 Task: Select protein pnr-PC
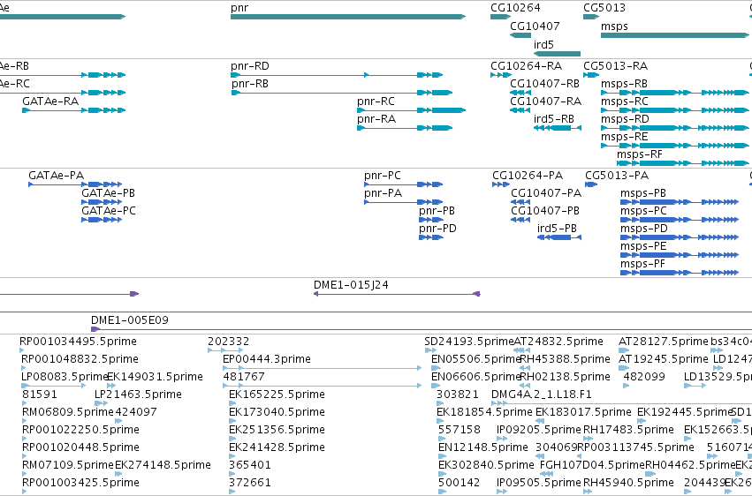tap(403, 184)
